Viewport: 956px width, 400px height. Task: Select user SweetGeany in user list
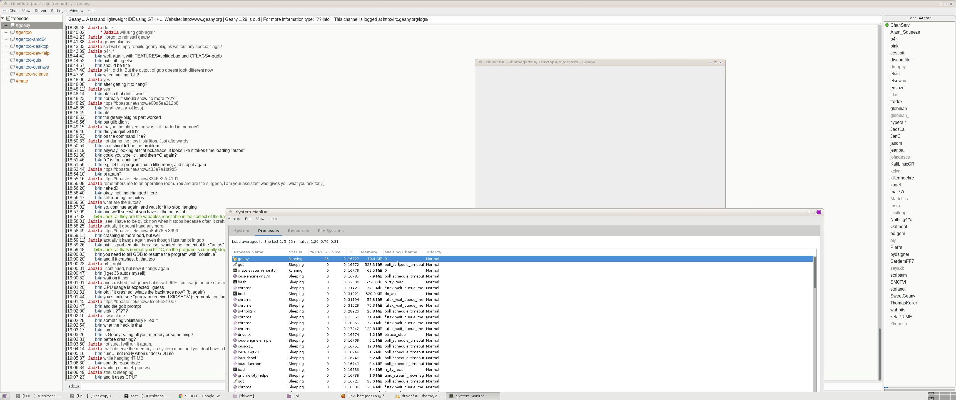pos(902,296)
